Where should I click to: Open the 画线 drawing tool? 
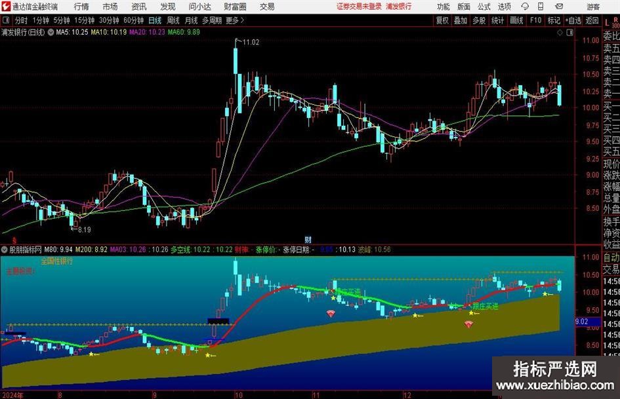point(516,20)
